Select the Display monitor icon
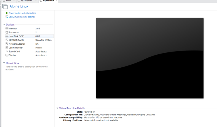The width and height of the screenshot is (217, 127). (x=7, y=55)
